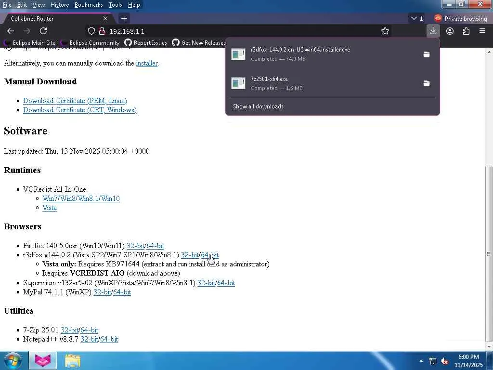Download Firefox 140.5.0esr 32-bit
493x370 pixels.
click(x=135, y=246)
